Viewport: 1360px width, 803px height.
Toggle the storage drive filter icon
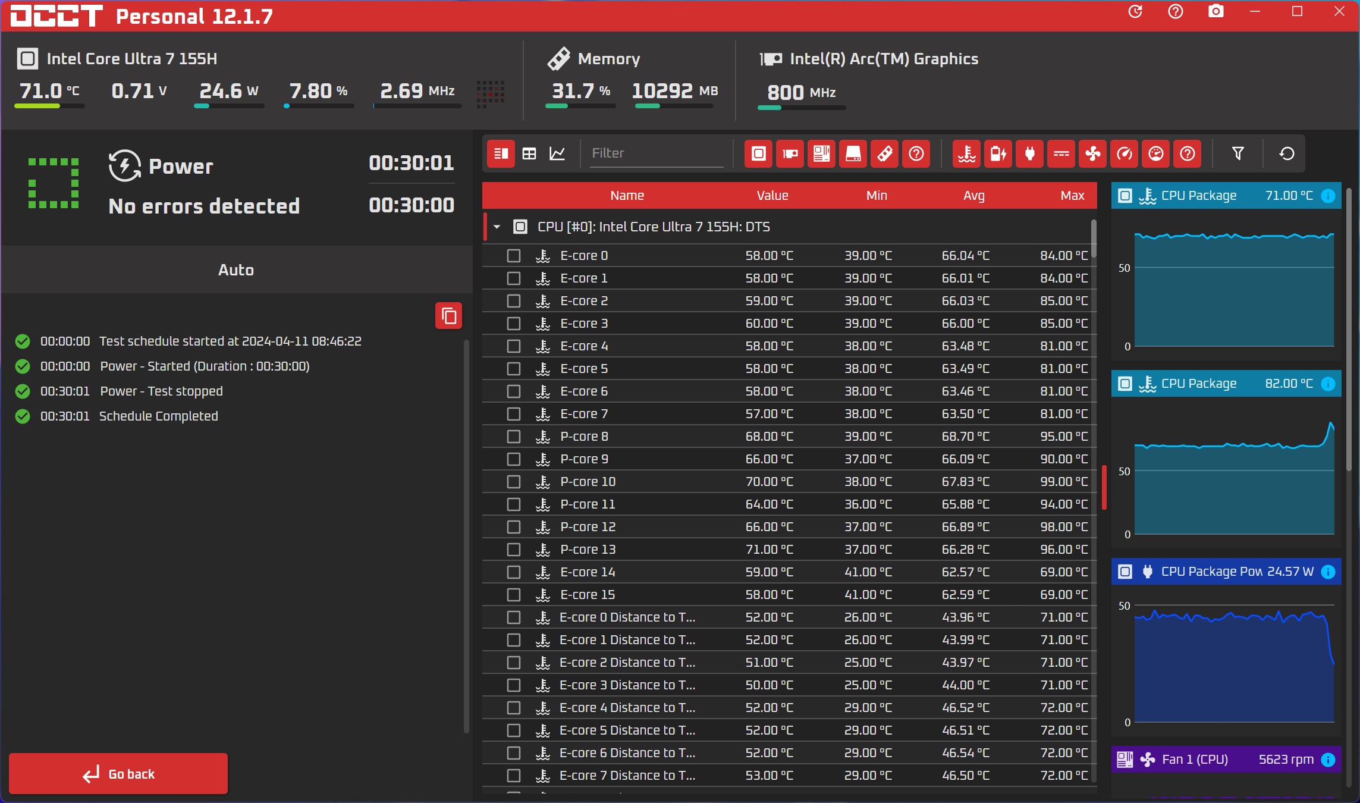[x=853, y=154]
